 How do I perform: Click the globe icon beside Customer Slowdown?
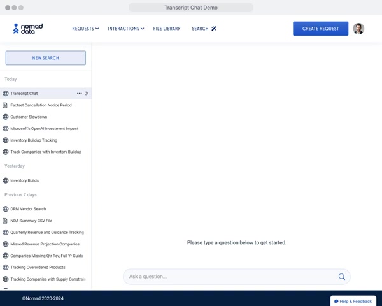(x=6, y=117)
